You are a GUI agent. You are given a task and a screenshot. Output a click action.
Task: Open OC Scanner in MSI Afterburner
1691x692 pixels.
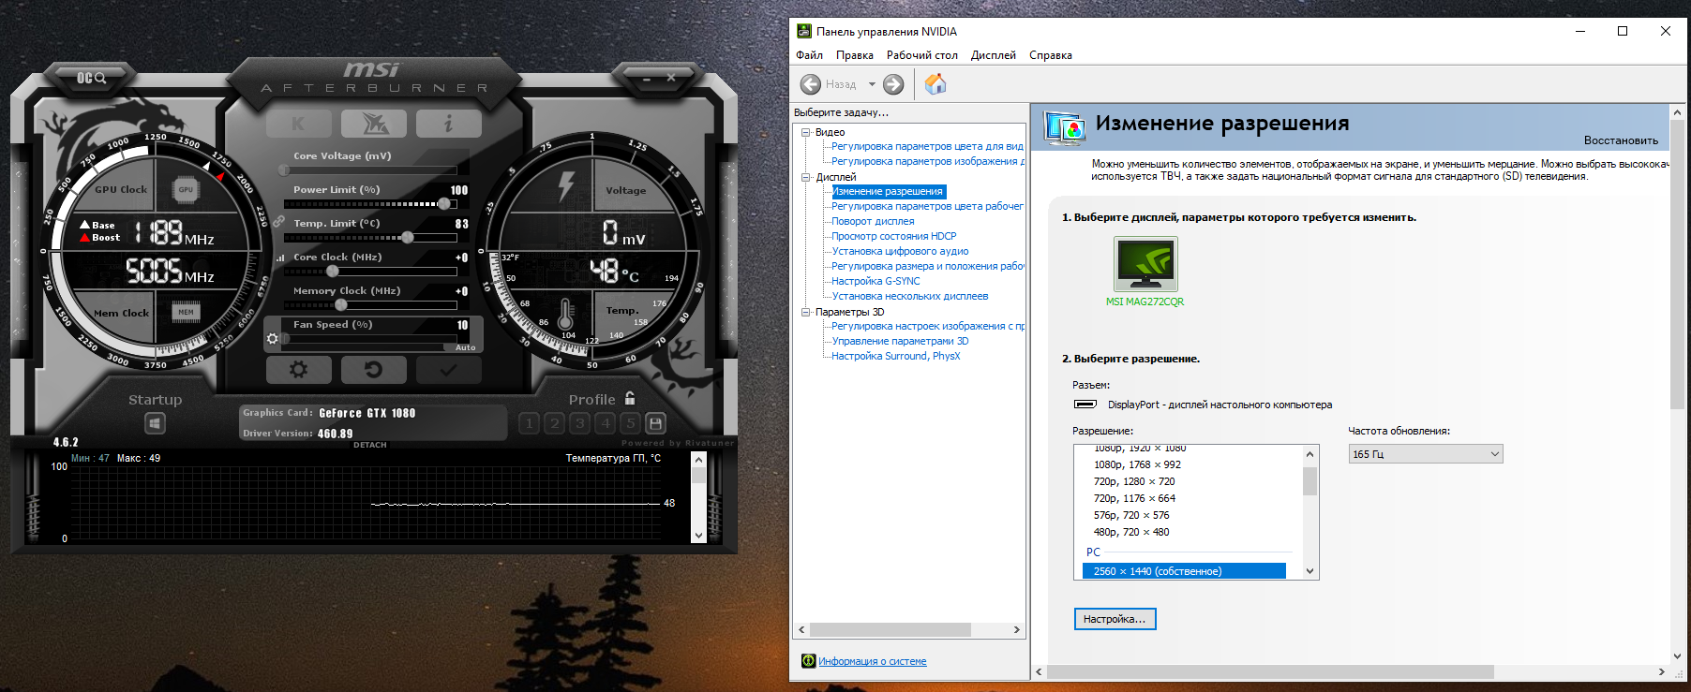(x=91, y=79)
